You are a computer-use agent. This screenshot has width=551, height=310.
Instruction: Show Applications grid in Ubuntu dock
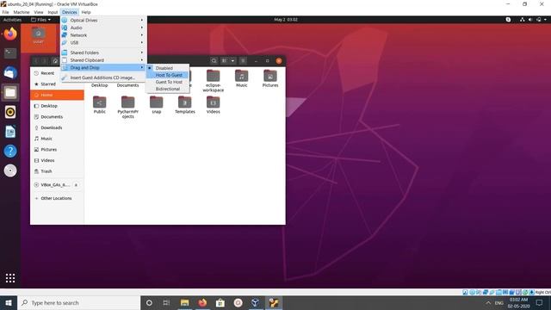(x=10, y=278)
